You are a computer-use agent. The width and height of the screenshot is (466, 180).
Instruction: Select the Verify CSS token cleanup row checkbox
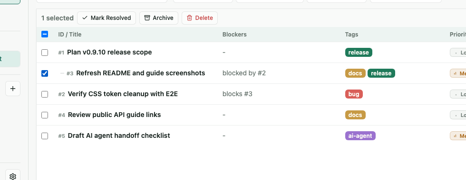click(45, 94)
